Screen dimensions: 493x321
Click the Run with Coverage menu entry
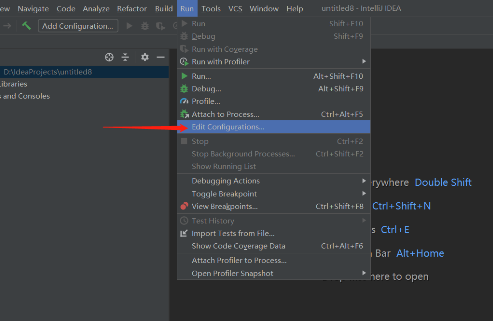(273, 49)
